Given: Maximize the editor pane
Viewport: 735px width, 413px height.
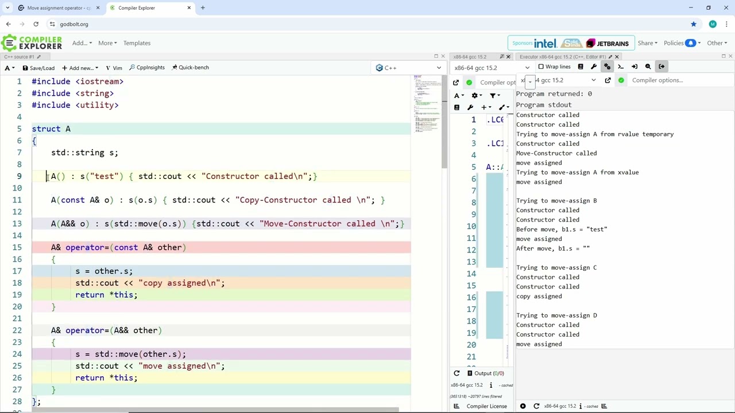Looking at the screenshot, I should (x=436, y=56).
